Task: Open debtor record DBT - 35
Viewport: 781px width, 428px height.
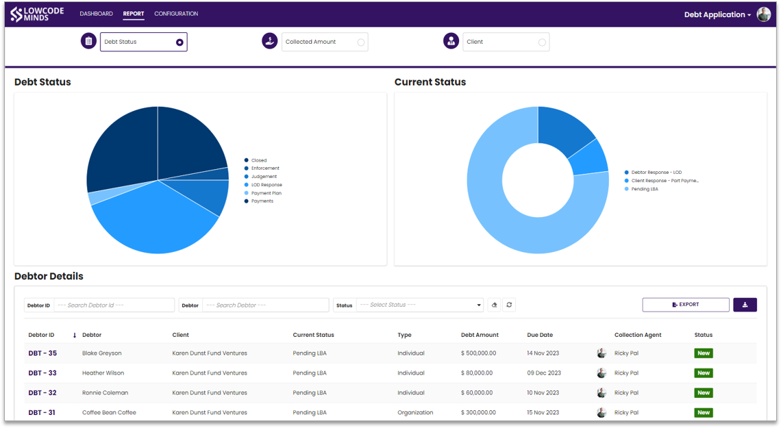Action: pos(42,353)
